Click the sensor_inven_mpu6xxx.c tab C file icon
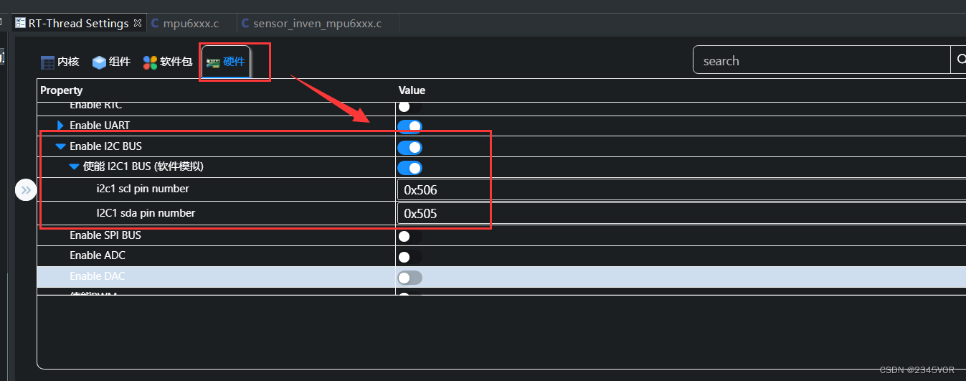The height and width of the screenshot is (381, 966). 245,24
